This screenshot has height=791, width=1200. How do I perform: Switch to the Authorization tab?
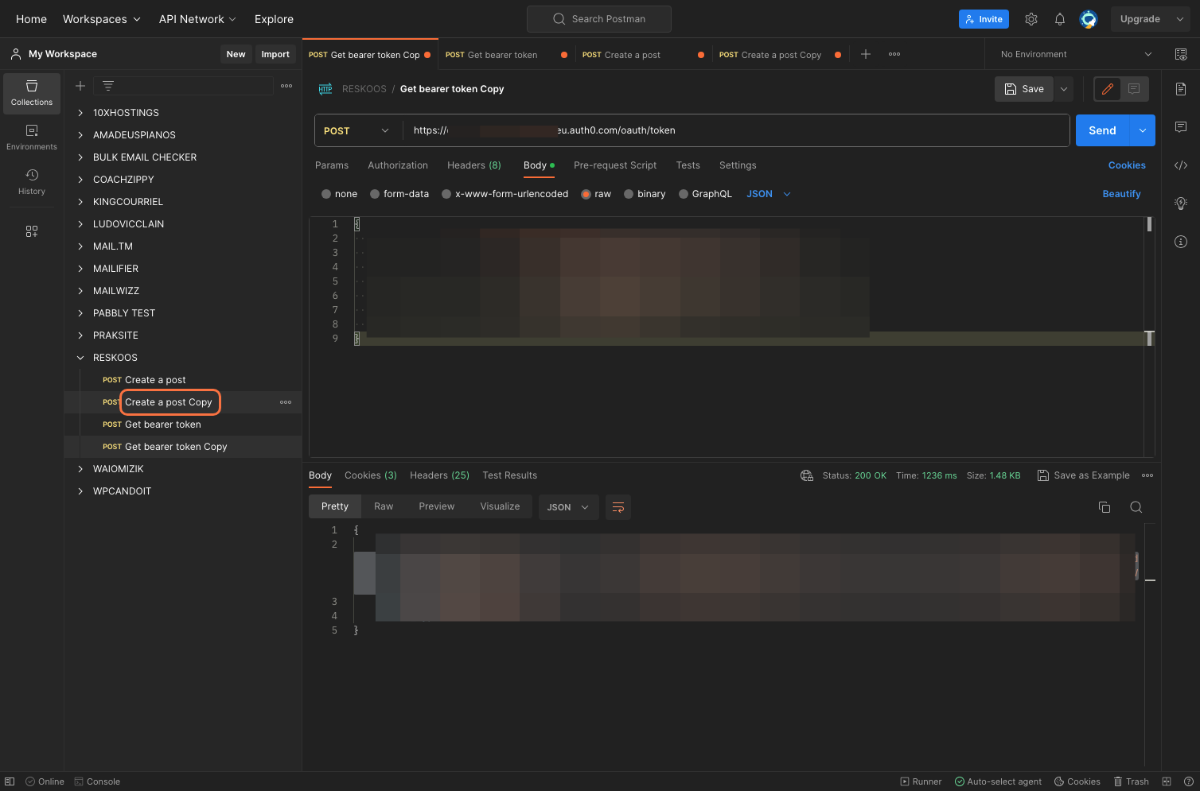398,165
